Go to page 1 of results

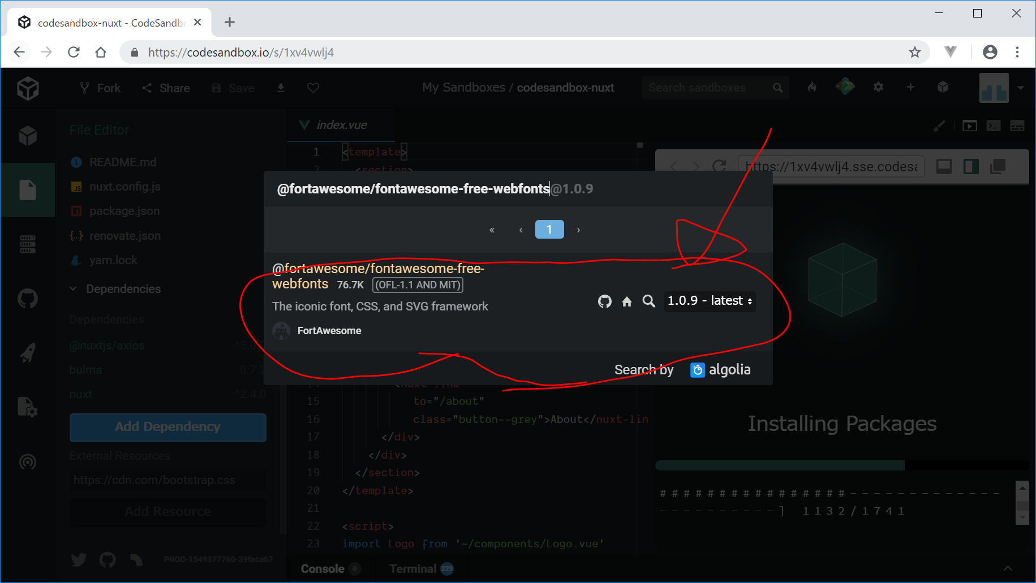[x=549, y=230]
